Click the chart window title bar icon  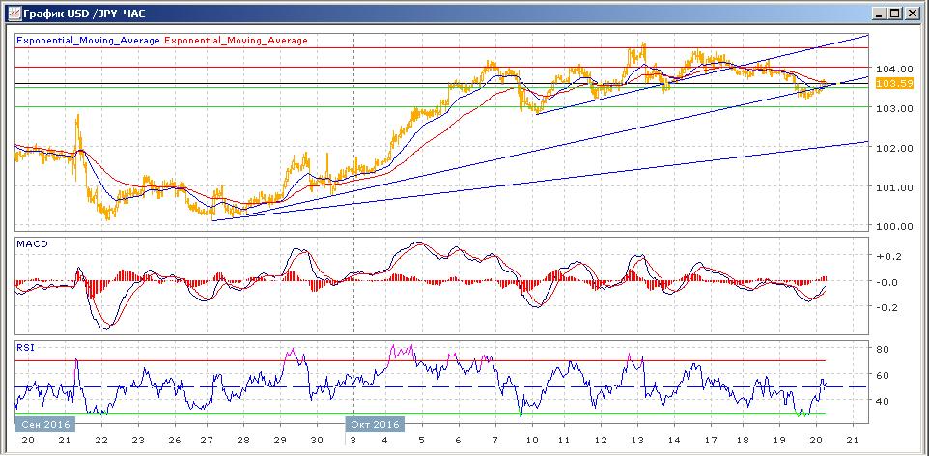click(14, 13)
